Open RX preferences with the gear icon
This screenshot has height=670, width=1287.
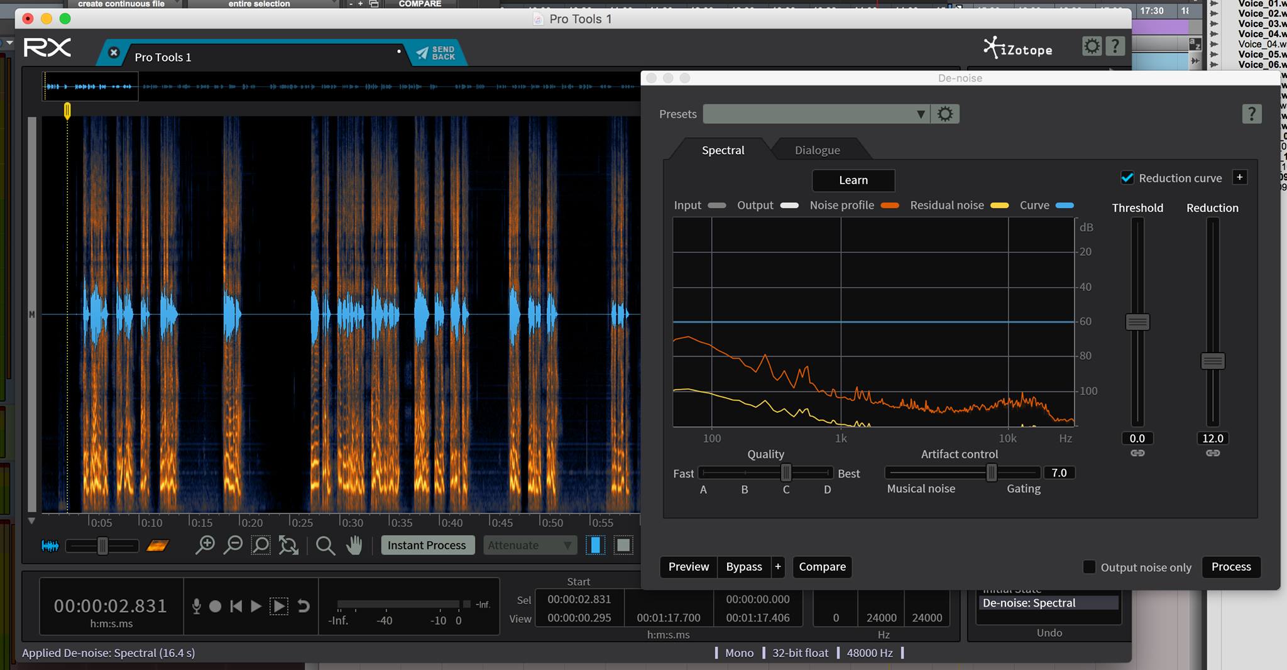tap(1092, 46)
